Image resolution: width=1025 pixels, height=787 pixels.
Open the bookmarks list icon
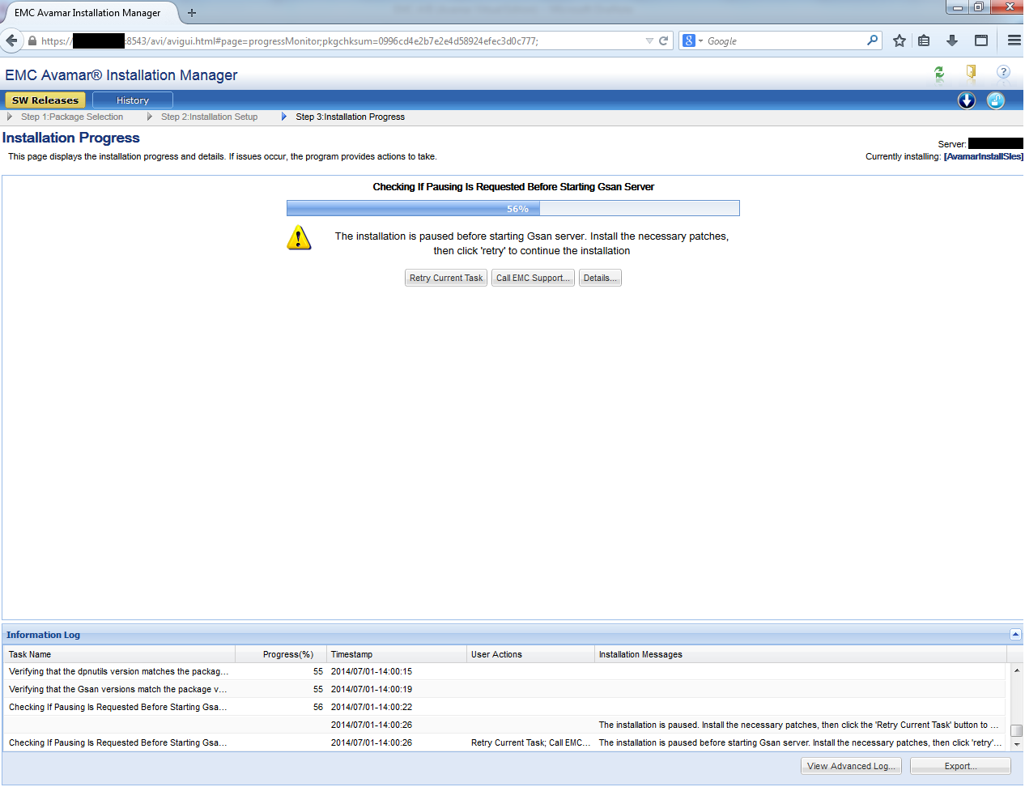tap(924, 40)
